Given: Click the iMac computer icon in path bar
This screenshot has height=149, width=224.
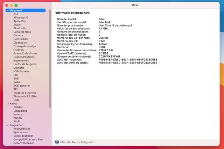Looking at the screenshot, I should [x=57, y=142].
